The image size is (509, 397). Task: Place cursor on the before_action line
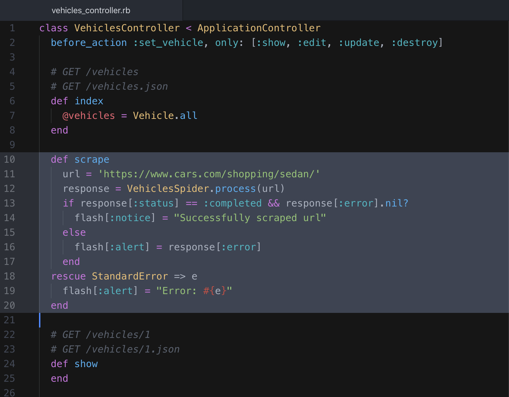point(89,42)
